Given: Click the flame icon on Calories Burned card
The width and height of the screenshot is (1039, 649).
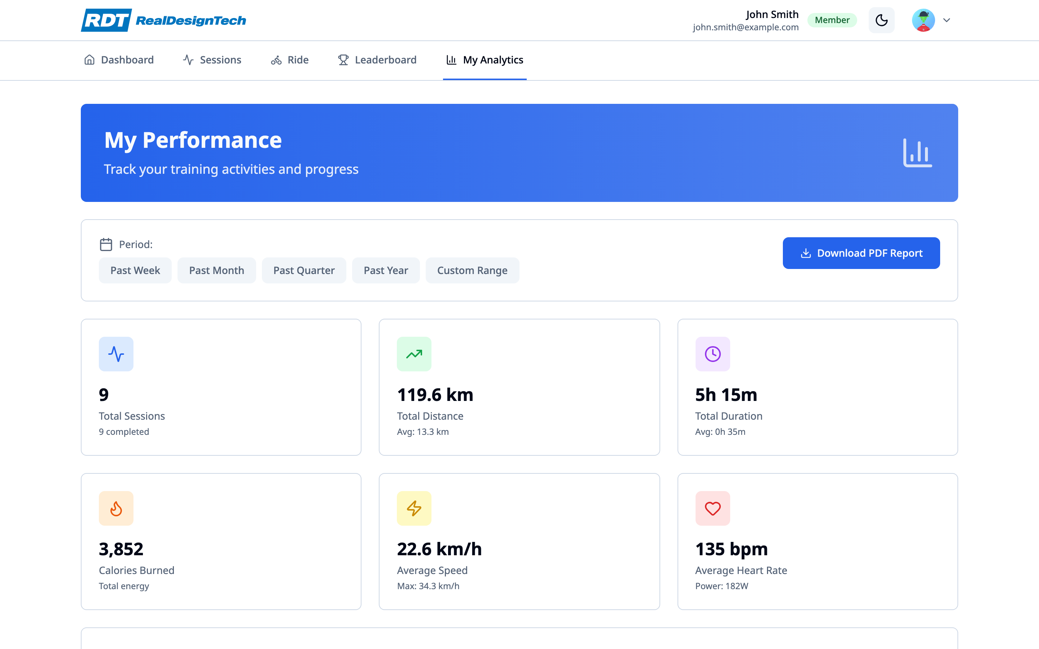Looking at the screenshot, I should point(116,508).
